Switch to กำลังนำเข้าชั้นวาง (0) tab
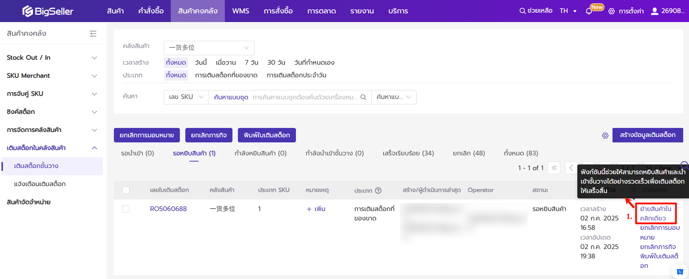Viewport: 689px width, 279px height. click(334, 153)
